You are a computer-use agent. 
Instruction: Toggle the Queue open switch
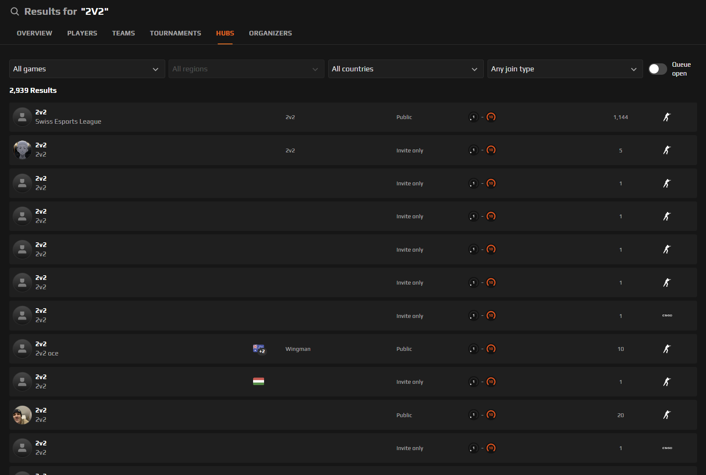coord(657,69)
